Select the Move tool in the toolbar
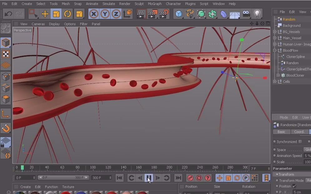 [x=45, y=14]
